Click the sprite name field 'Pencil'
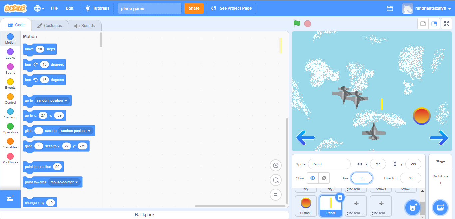 pos(329,164)
